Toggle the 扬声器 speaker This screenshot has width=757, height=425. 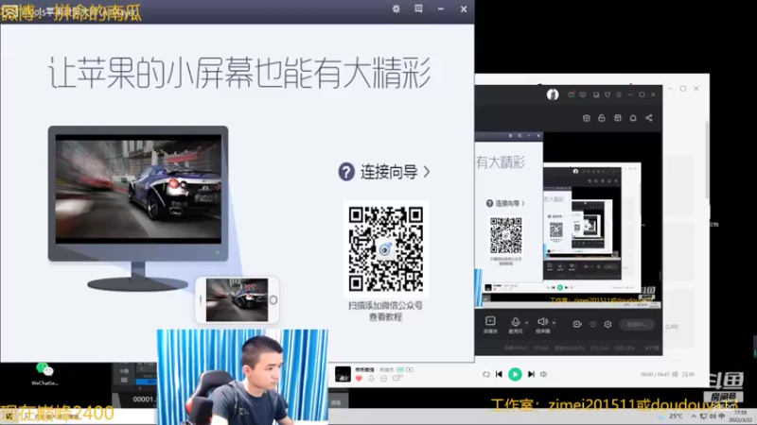(542, 325)
